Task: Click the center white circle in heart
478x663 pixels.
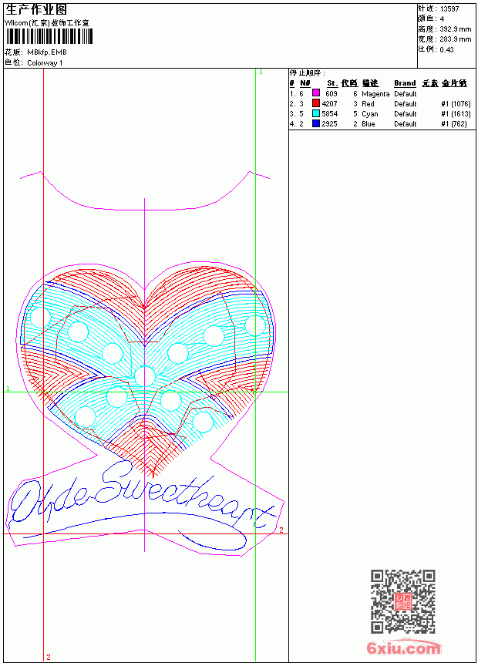Action: click(145, 376)
